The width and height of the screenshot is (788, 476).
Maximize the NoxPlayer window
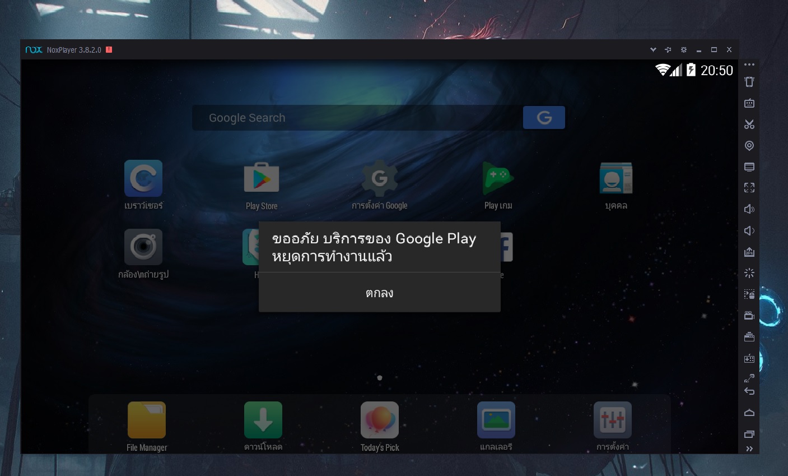tap(714, 50)
